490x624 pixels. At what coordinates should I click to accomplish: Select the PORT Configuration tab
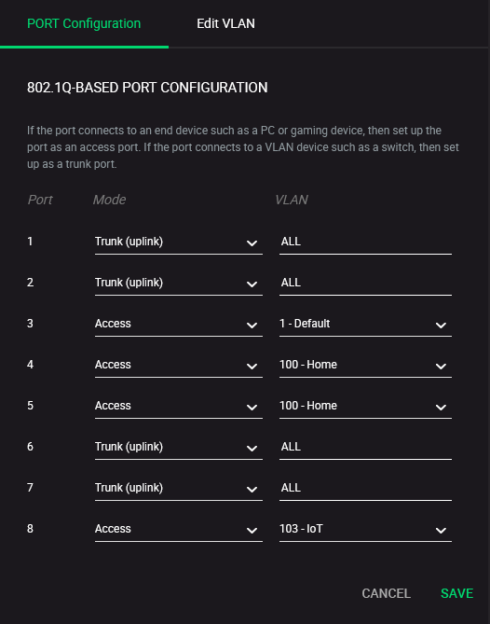coord(84,24)
